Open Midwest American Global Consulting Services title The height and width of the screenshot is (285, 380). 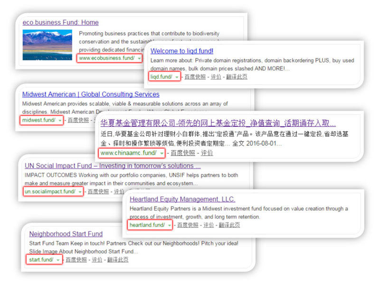pos(91,94)
